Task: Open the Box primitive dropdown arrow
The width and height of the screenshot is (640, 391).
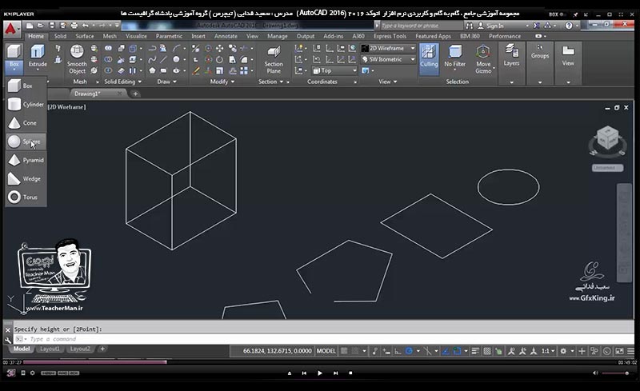Action: tap(14, 70)
